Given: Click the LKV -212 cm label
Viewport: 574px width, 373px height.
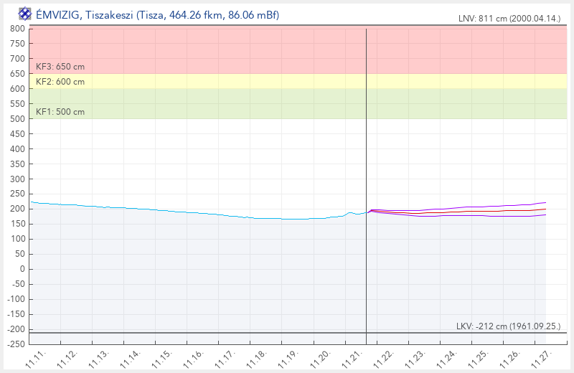Looking at the screenshot, I should 509,326.
